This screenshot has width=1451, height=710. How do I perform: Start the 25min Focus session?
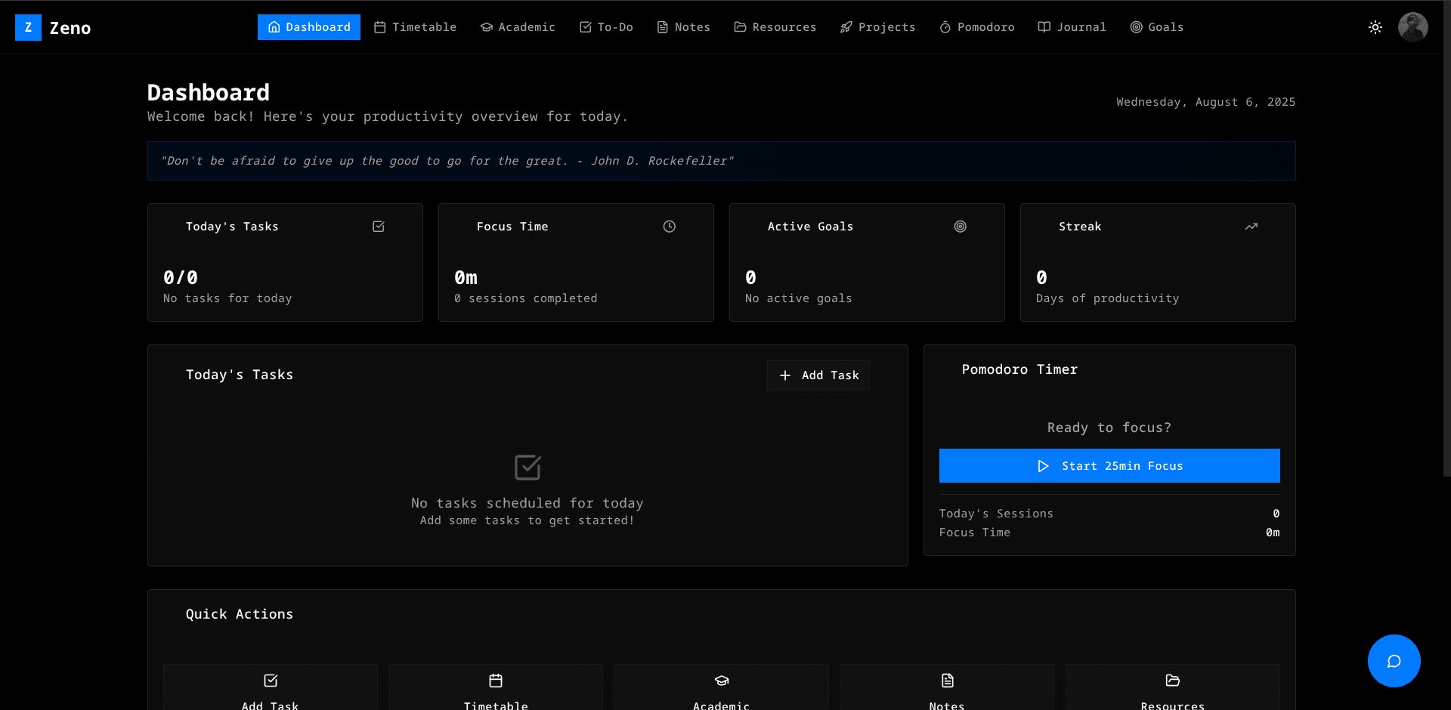point(1109,466)
